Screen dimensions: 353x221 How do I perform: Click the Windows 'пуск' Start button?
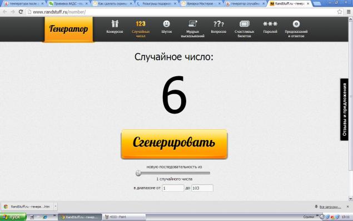point(13,217)
